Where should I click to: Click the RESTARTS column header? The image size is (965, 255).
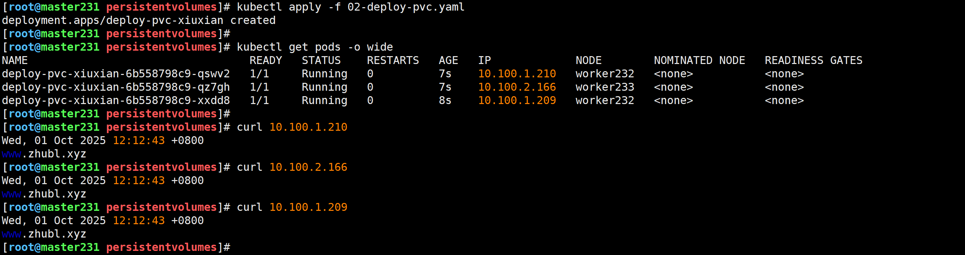click(x=393, y=61)
